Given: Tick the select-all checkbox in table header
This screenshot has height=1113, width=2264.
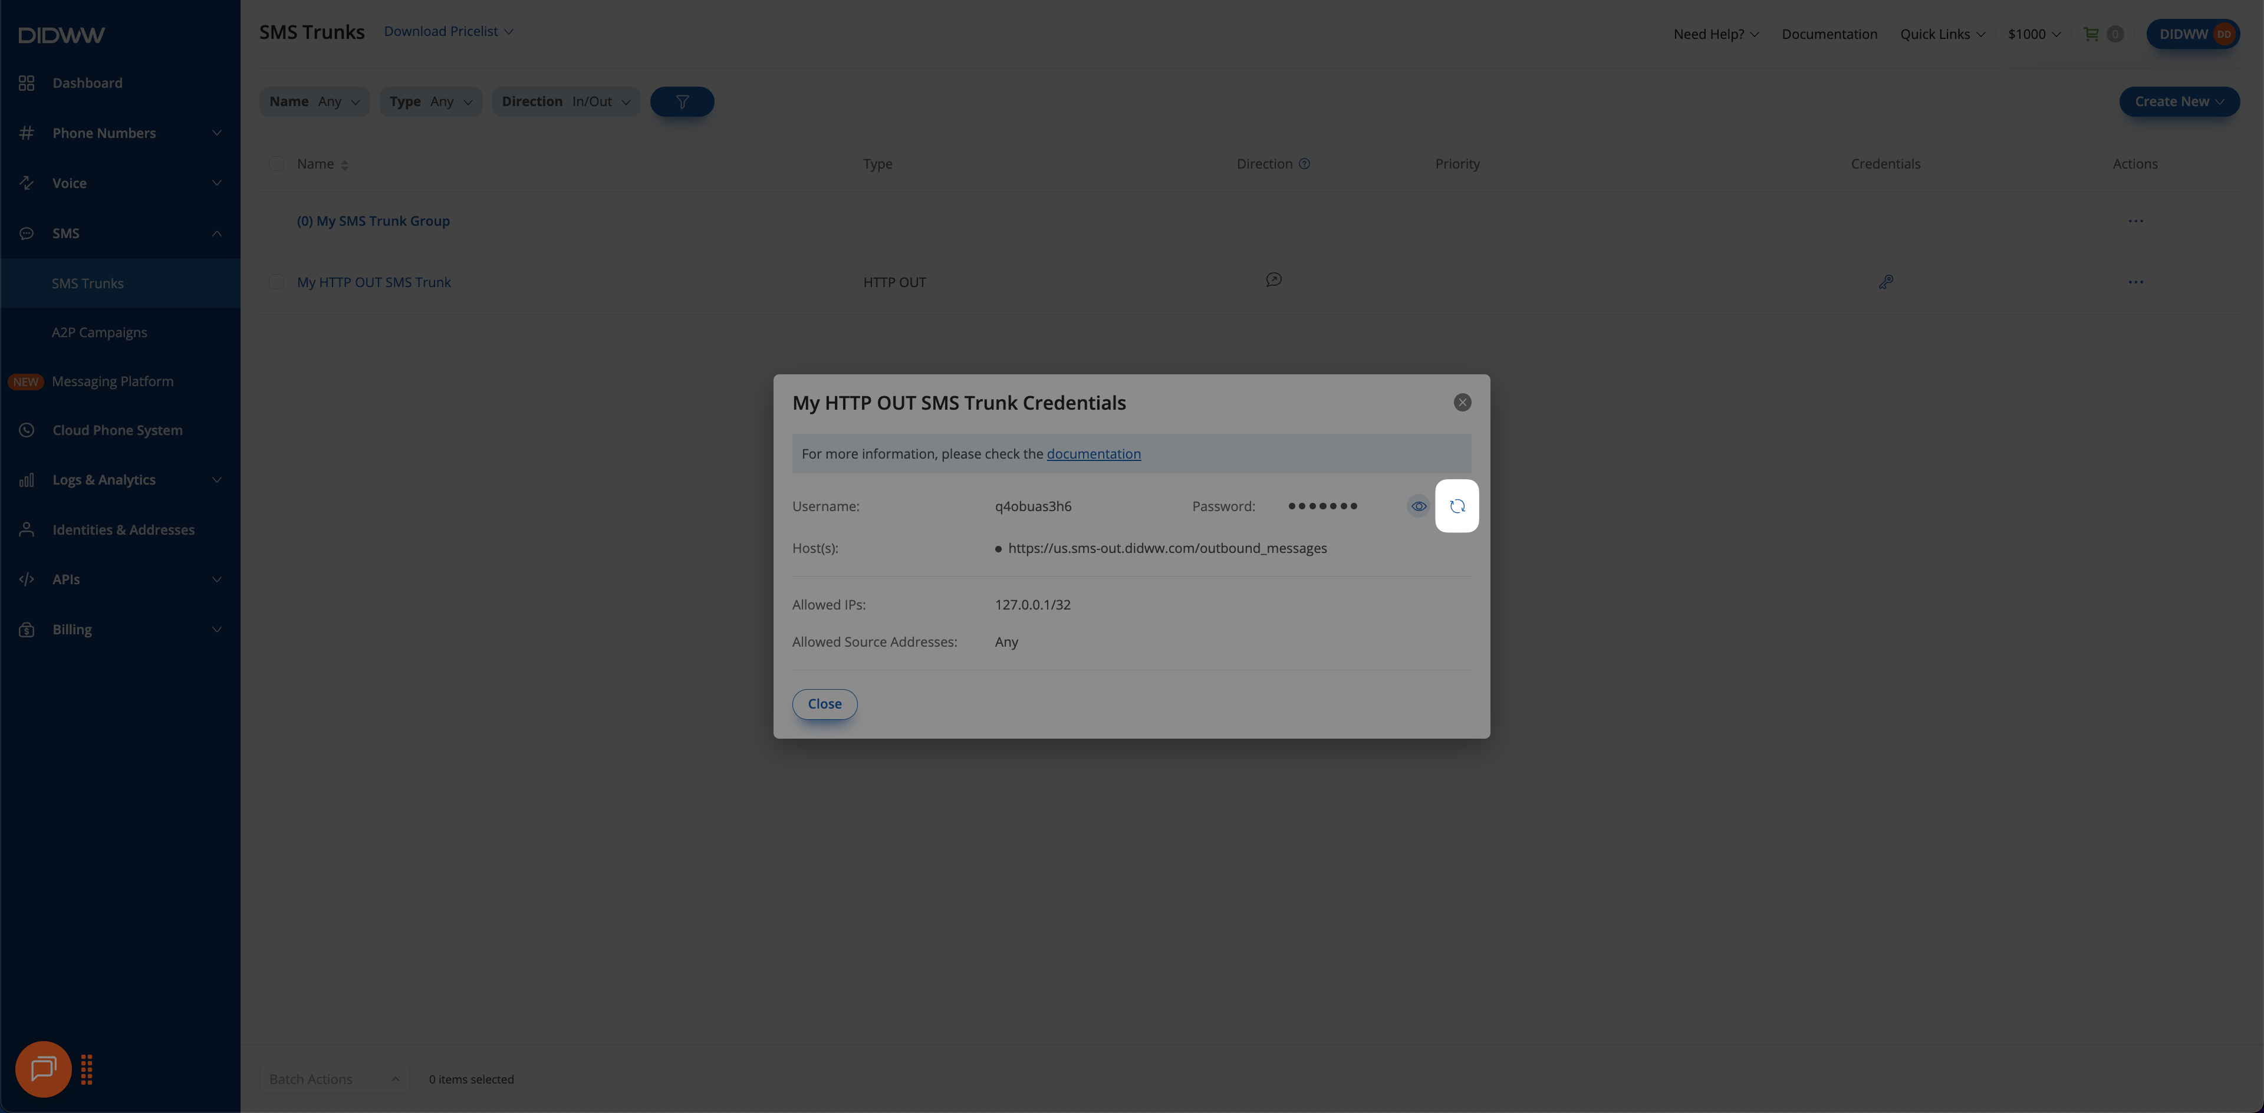Looking at the screenshot, I should [276, 163].
